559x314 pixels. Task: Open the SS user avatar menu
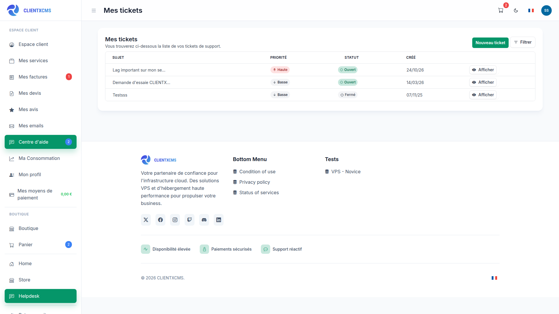(546, 10)
